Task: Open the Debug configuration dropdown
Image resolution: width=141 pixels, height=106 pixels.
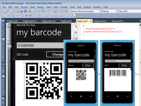Action: click(109, 11)
